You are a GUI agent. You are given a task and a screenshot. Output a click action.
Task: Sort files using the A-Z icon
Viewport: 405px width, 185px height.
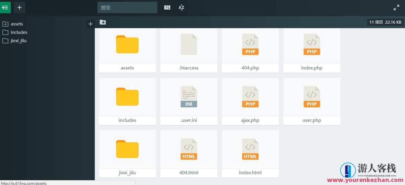point(181,7)
